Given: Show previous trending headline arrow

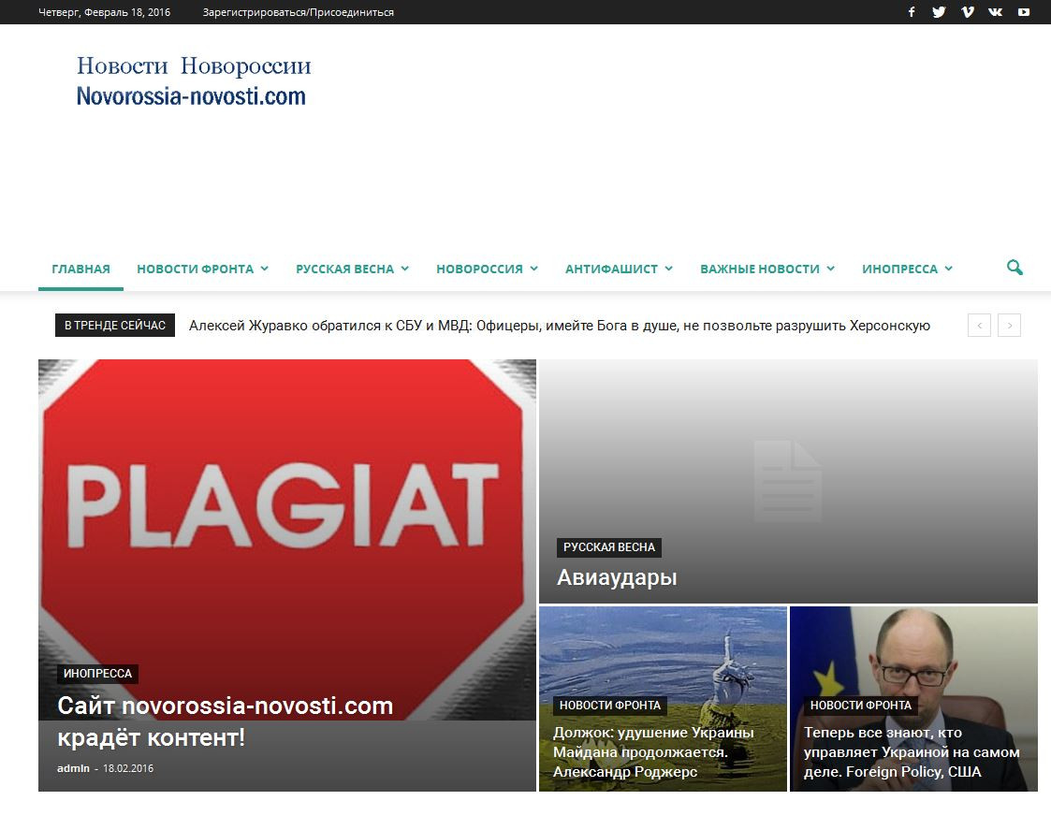Looking at the screenshot, I should tap(979, 326).
